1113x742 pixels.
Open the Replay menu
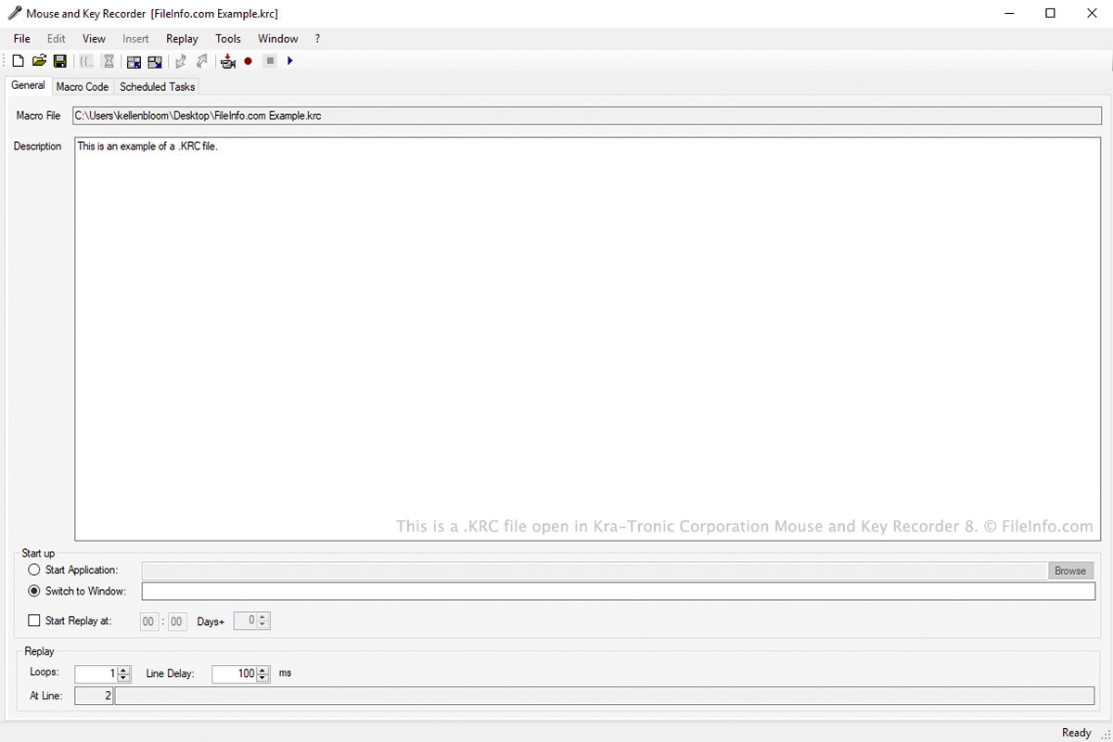click(182, 39)
